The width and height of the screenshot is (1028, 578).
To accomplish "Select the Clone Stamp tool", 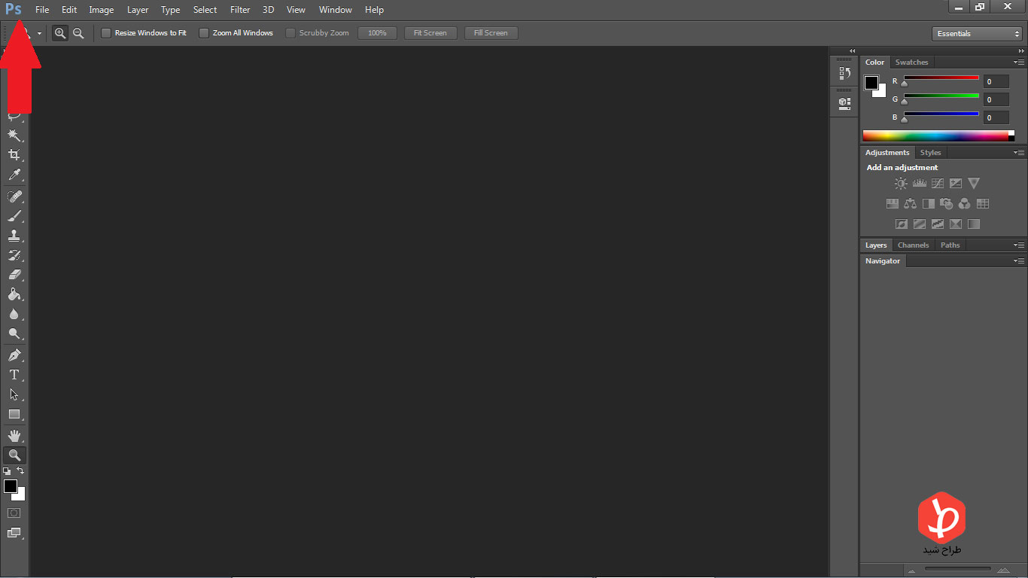I will coord(14,236).
